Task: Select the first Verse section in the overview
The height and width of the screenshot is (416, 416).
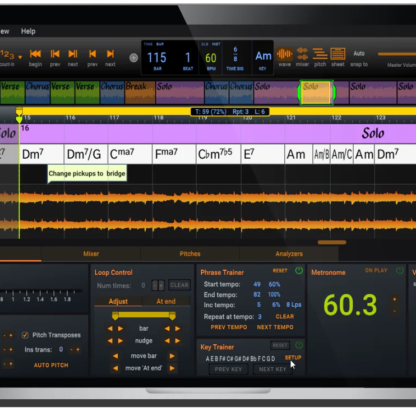Action: click(12, 92)
